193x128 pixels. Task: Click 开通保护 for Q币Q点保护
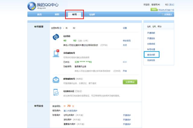pyautogui.click(x=127, y=115)
